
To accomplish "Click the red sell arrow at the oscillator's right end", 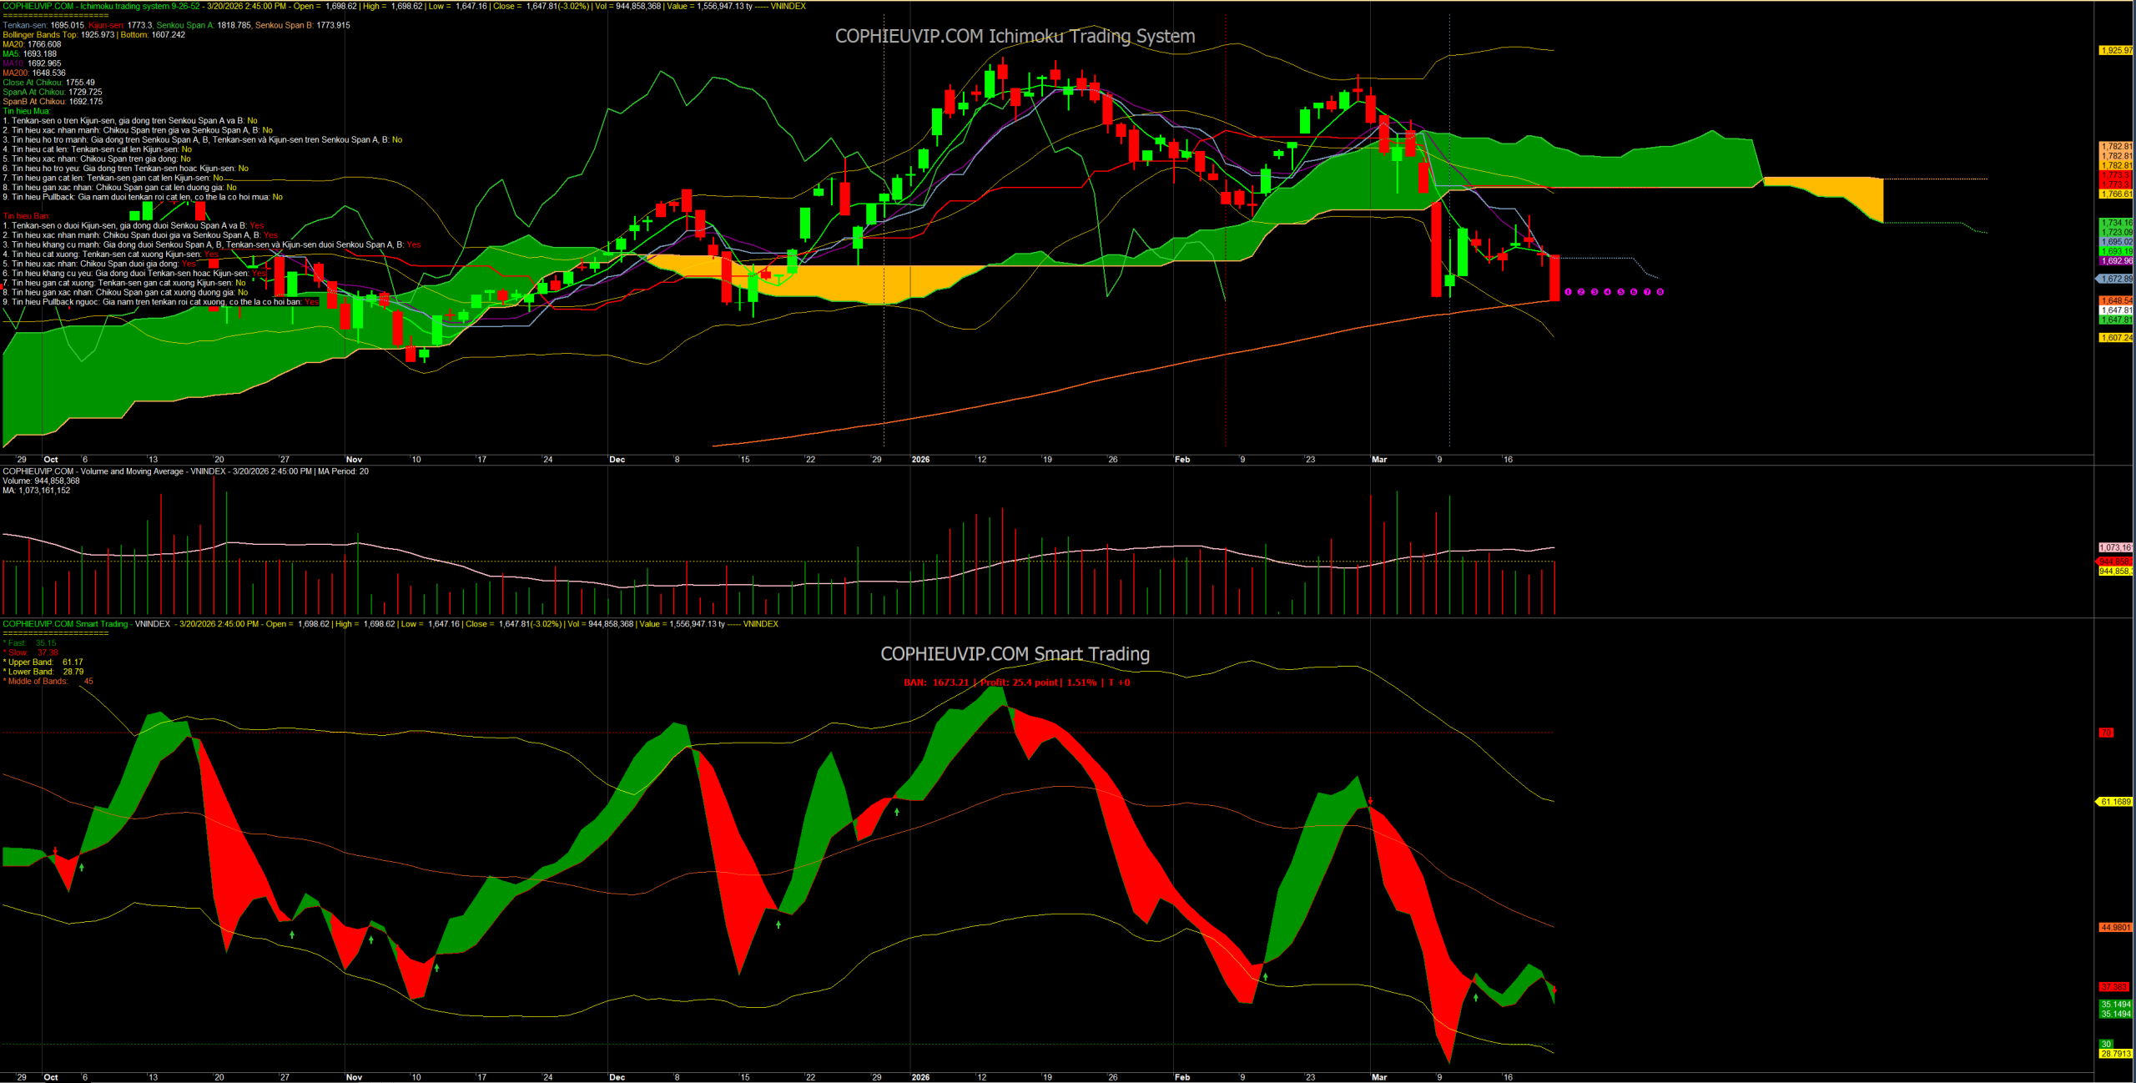I will 1554,990.
